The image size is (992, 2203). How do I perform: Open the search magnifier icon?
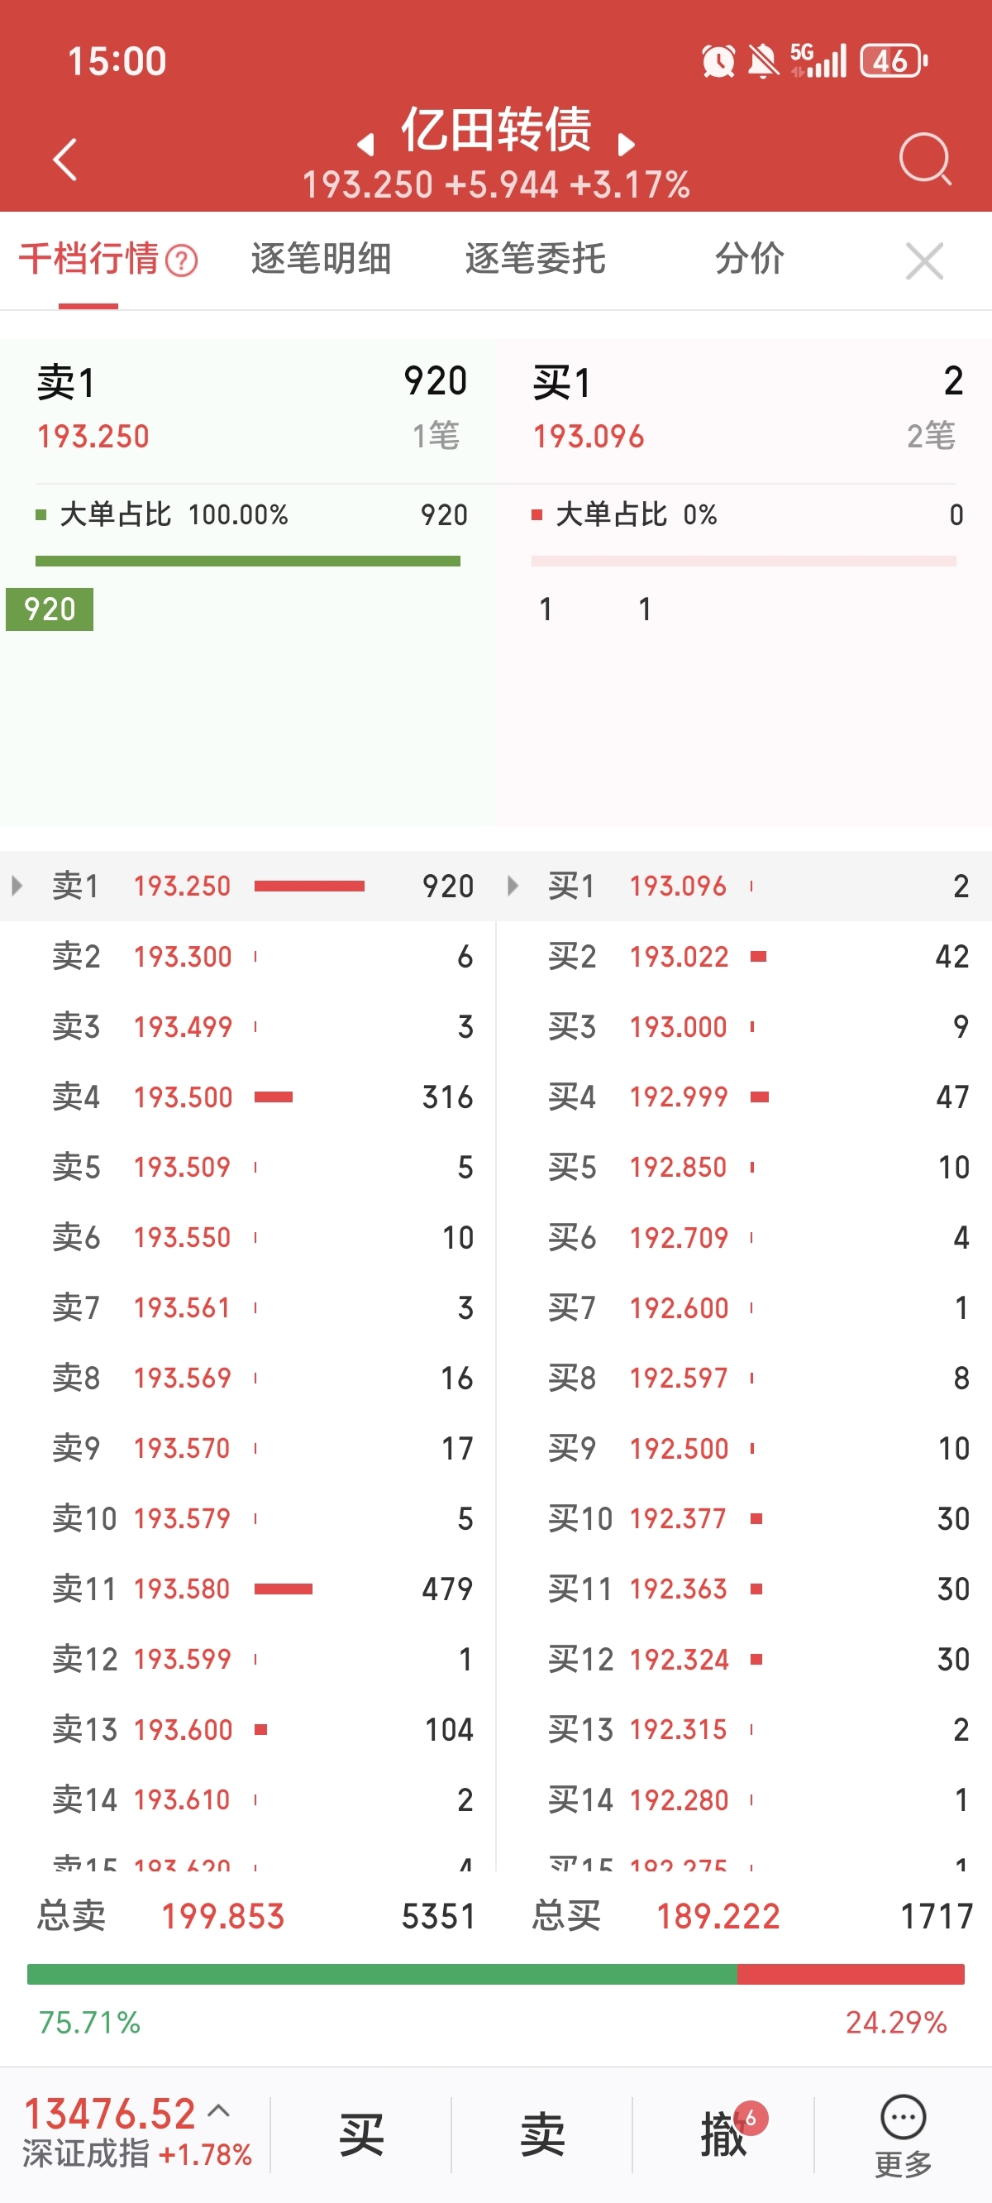(924, 158)
